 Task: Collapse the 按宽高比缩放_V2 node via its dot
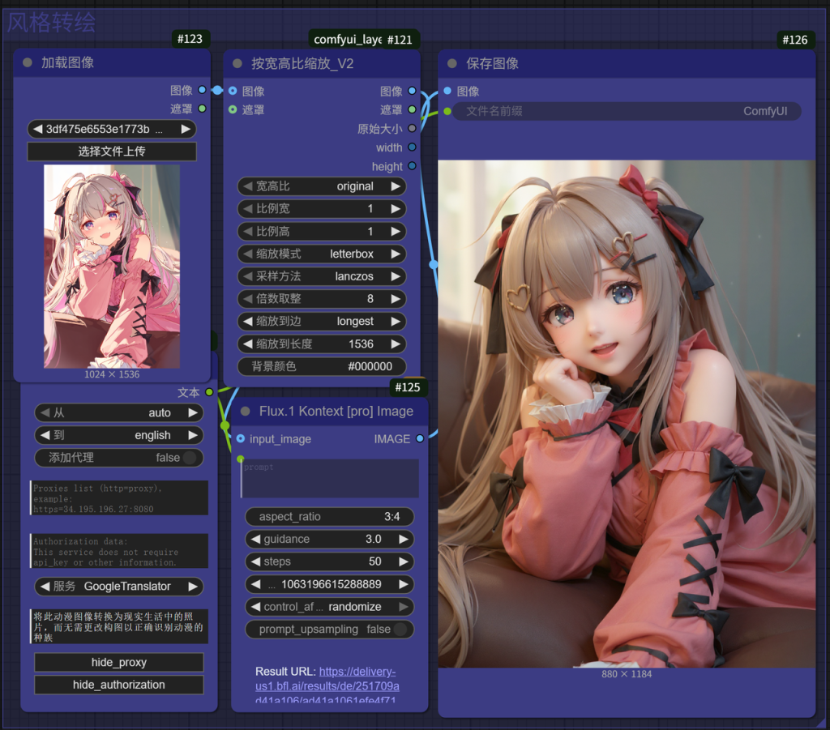tap(237, 62)
